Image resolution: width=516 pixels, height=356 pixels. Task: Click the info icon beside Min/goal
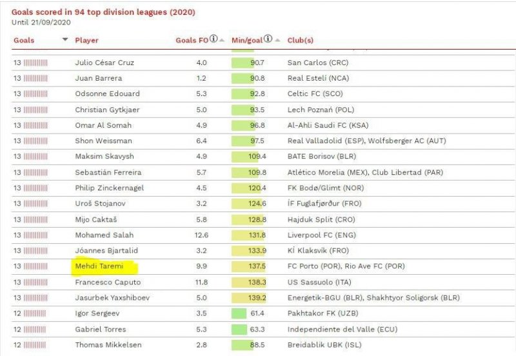tap(268, 39)
